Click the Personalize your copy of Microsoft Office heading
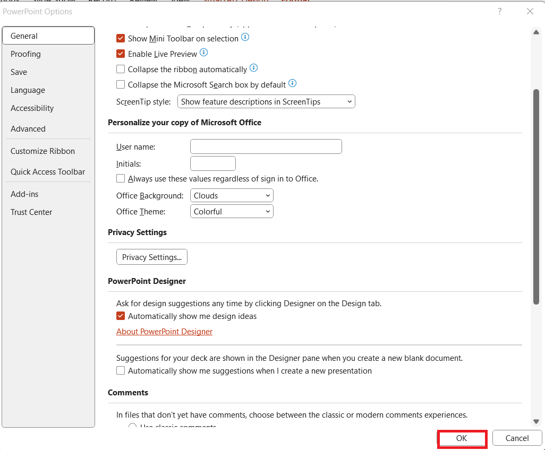The image size is (545, 450). (x=184, y=123)
